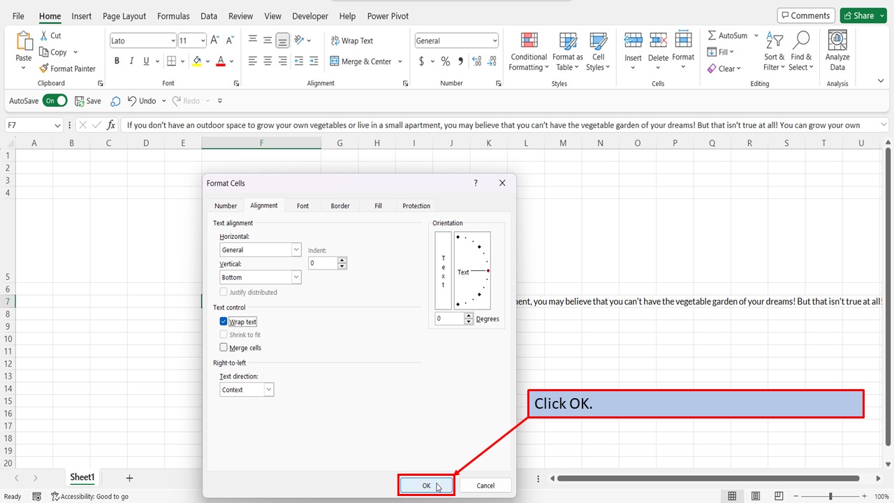Click the Cancel button
Screen dimensions: 894x503
click(x=485, y=485)
